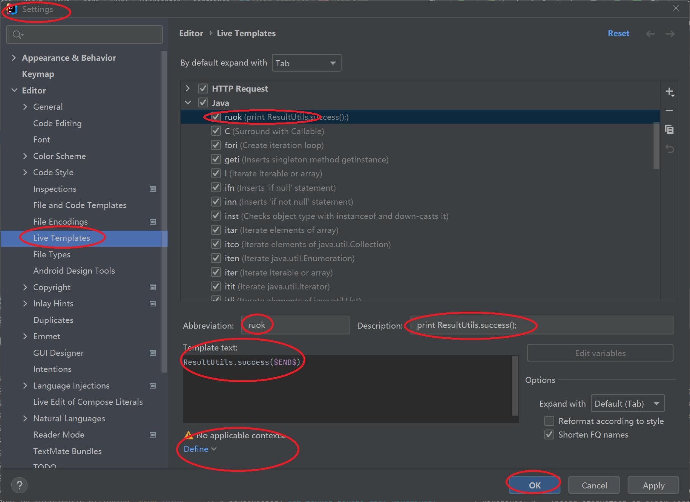Click the Abbreviation input field
Screen dimensions: 690x502
(x=295, y=325)
